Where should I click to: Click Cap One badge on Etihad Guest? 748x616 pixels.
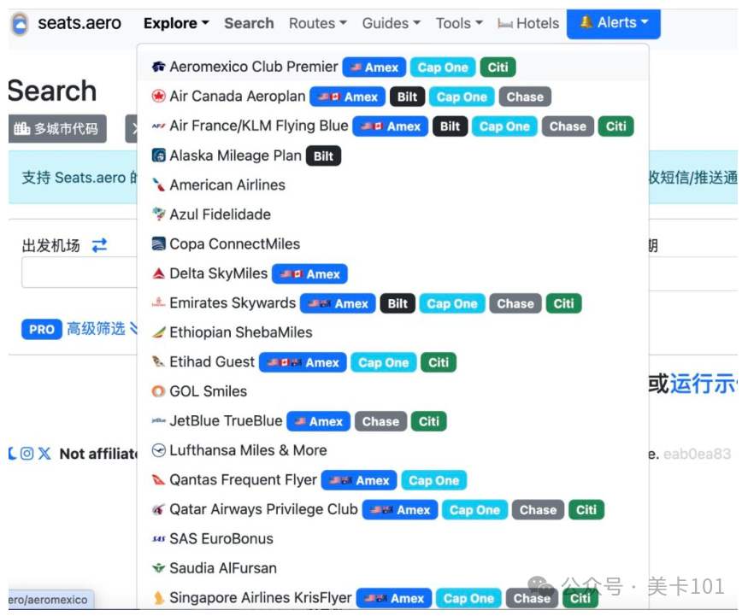tap(384, 363)
